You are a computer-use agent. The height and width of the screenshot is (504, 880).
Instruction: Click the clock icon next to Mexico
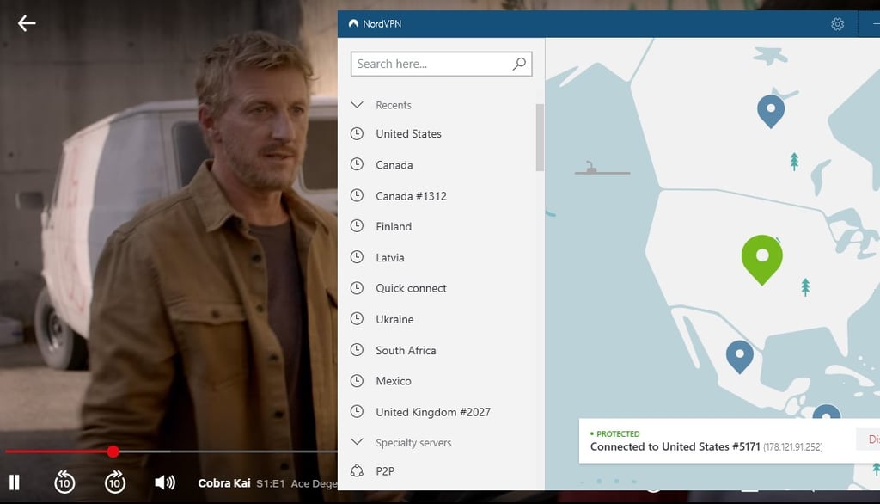357,380
